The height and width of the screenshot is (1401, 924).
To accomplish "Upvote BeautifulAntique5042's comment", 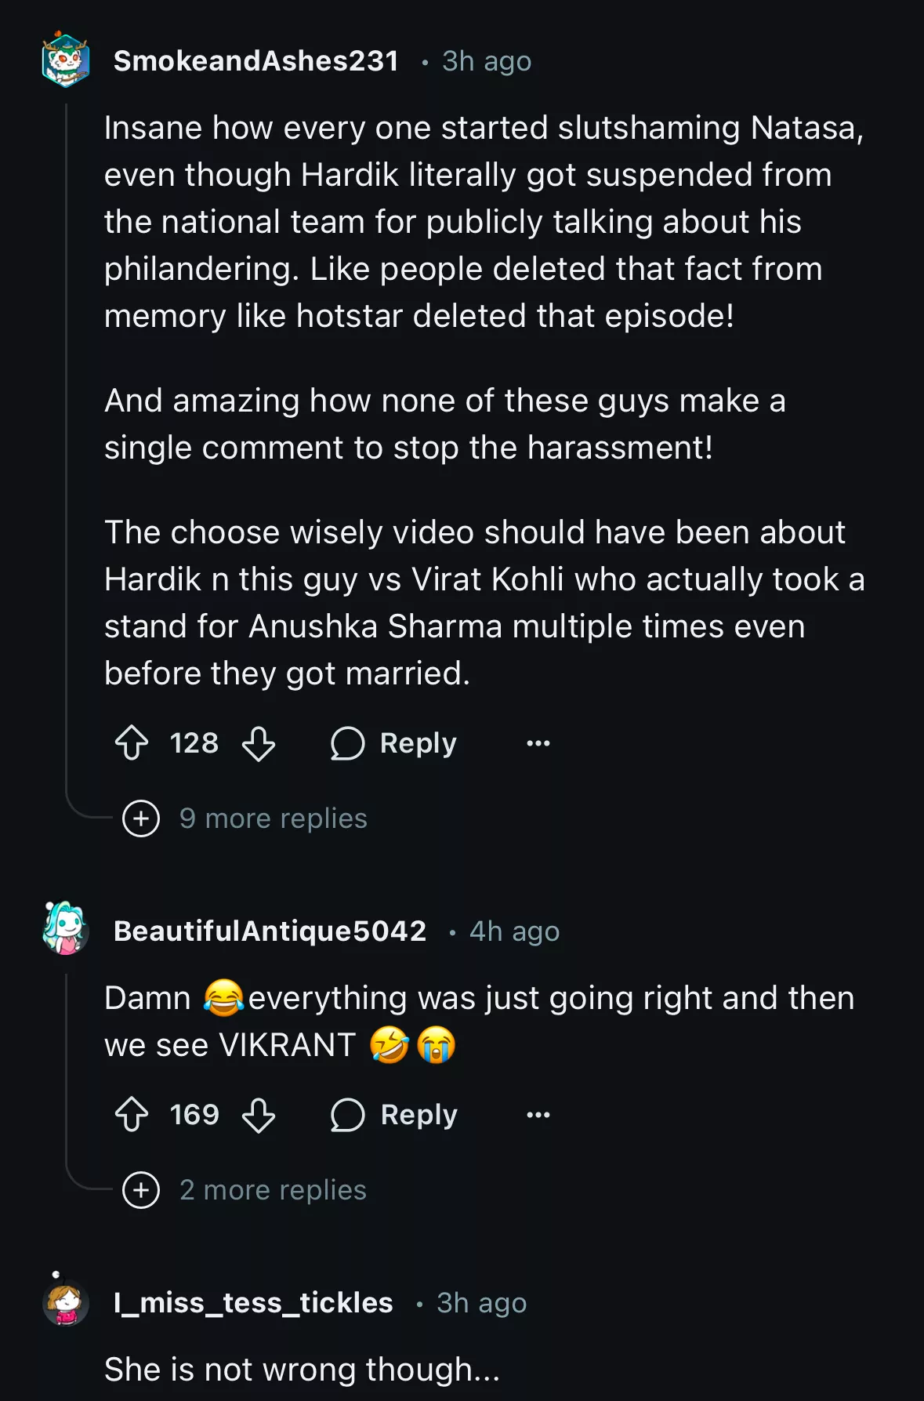I will (x=132, y=1115).
